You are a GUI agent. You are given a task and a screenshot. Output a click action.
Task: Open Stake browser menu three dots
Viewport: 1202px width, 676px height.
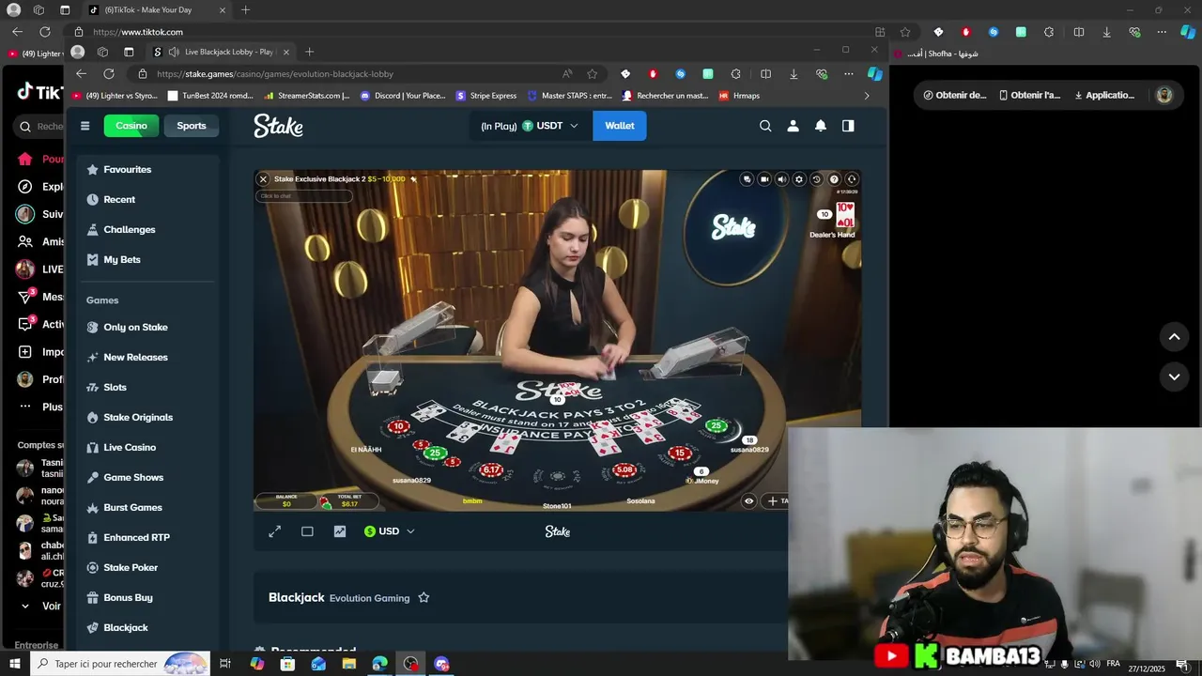(x=849, y=74)
